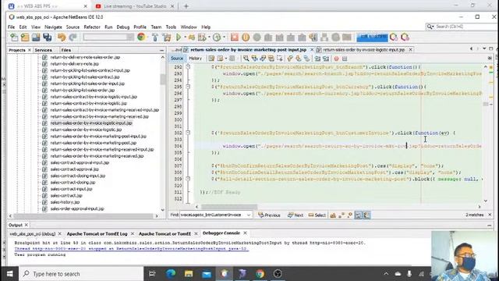Click the red Finish Debugger Session icon
Screen dimensions: 499x281
(x=235, y=37)
